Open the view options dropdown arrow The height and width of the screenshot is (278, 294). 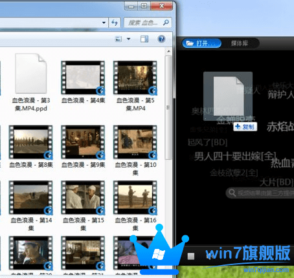[129, 39]
